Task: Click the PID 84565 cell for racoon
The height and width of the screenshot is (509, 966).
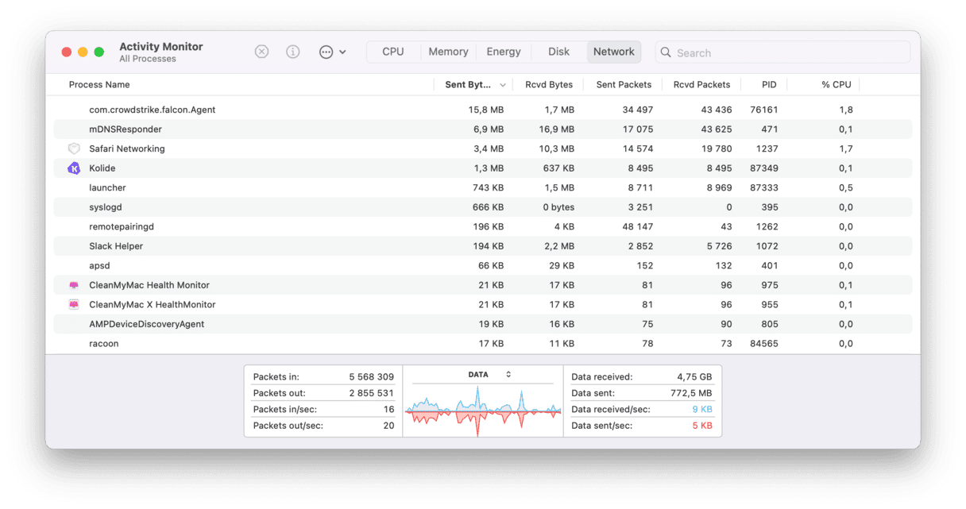Action: click(x=763, y=344)
